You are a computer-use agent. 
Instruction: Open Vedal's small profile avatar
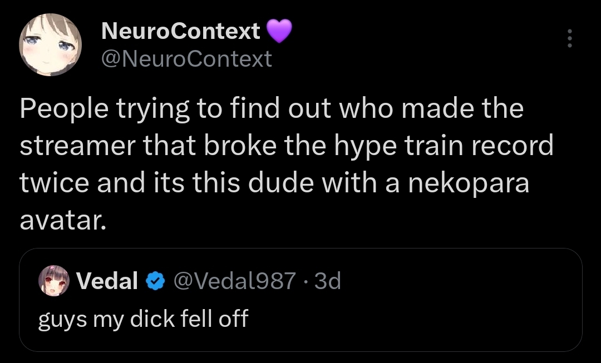point(53,281)
